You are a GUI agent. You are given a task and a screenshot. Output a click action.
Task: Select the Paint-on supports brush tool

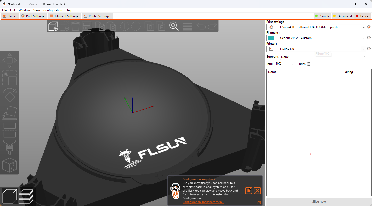tap(10, 148)
